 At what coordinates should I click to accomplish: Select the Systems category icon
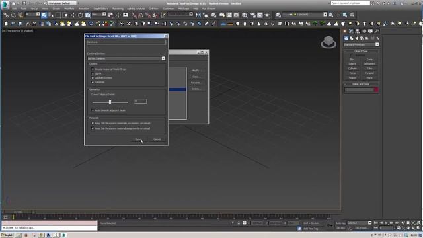coord(377,38)
